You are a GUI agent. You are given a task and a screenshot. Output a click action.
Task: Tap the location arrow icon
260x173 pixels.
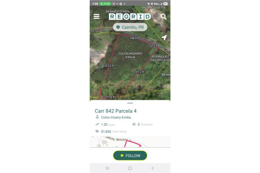(164, 37)
